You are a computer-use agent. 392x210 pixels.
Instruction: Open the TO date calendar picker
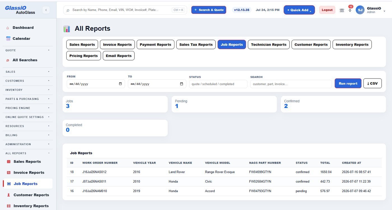tap(181, 84)
